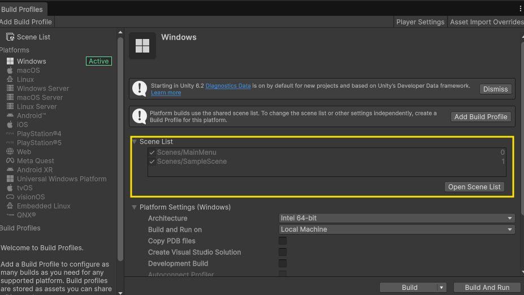
Task: Toggle the Scenes/SampleScene checkbox
Action: [x=152, y=162]
